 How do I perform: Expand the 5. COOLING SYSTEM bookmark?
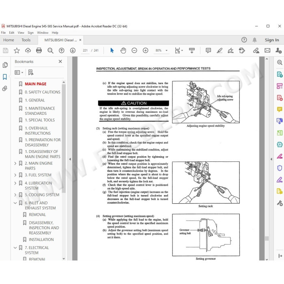coord(15,195)
